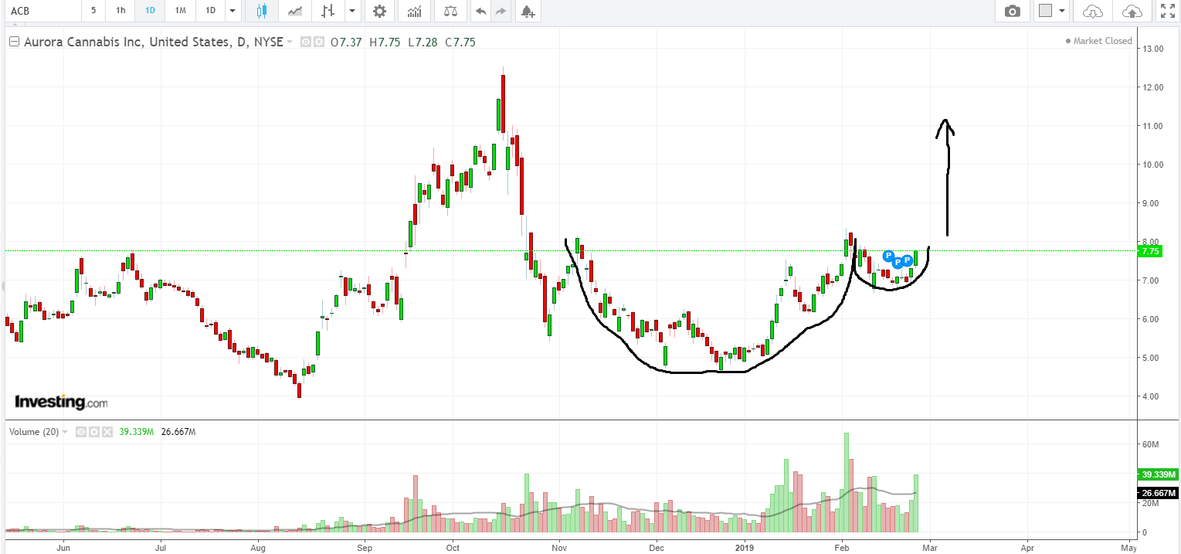Click the green 39.339M value in Volume legend

(136, 432)
